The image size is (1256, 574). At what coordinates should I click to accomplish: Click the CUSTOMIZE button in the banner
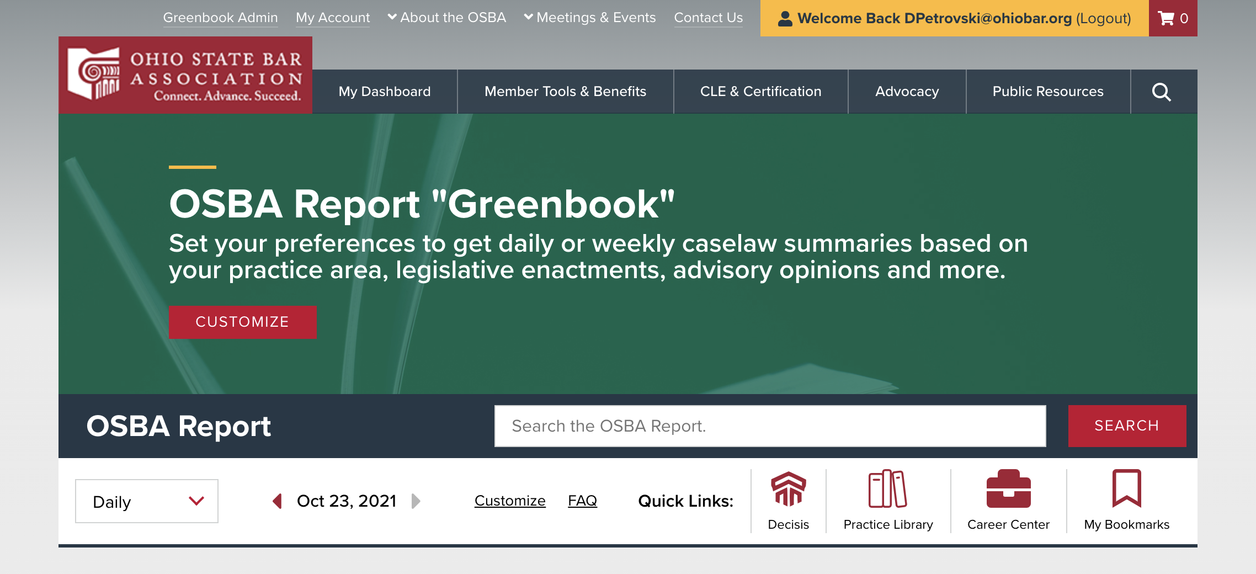point(242,322)
